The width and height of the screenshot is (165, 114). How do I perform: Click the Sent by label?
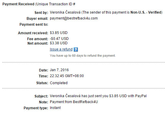(41, 13)
